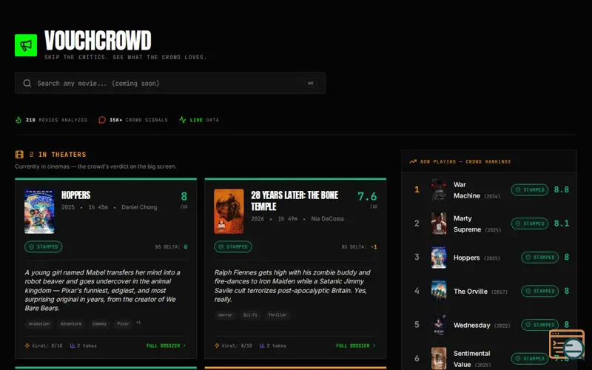Click the pulse icon beside 'Live Data'
The width and height of the screenshot is (592, 370).
point(183,120)
